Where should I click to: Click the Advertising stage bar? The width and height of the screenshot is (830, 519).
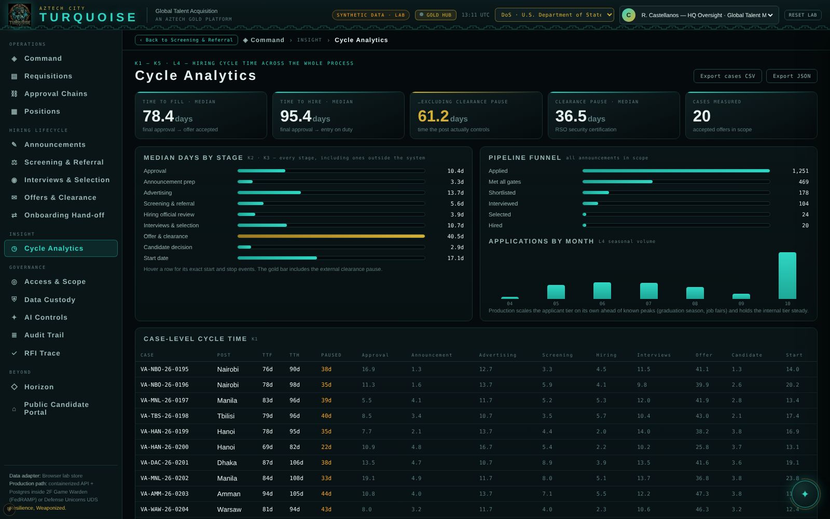pyautogui.click(x=331, y=193)
